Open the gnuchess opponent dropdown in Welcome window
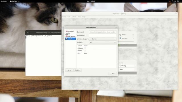 [127, 38]
